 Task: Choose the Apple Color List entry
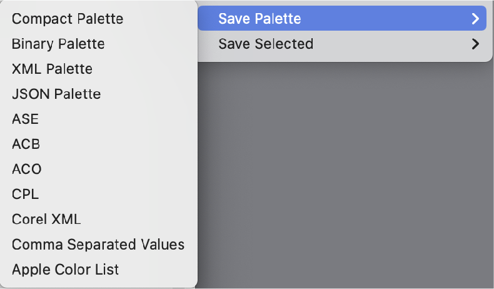pyautogui.click(x=65, y=270)
